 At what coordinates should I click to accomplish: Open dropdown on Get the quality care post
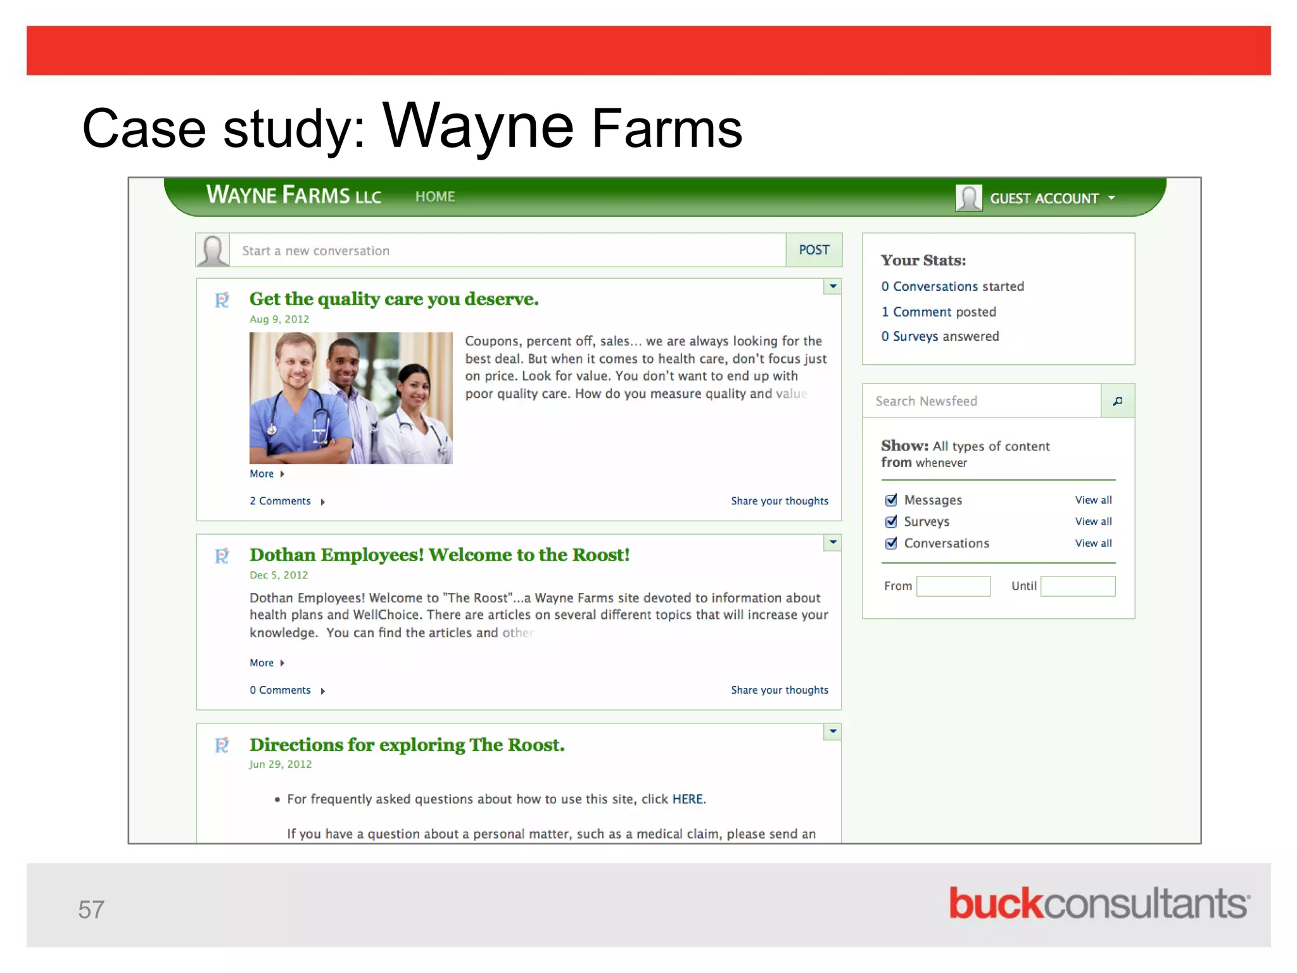pyautogui.click(x=833, y=286)
